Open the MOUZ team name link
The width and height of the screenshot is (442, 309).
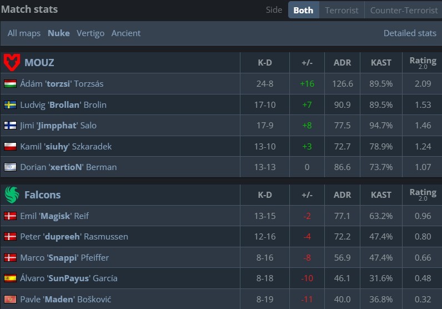[x=39, y=62]
